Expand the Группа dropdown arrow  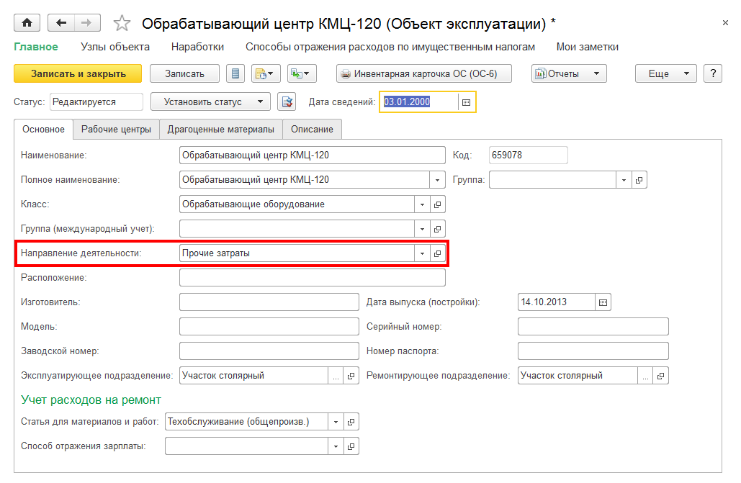tap(624, 180)
